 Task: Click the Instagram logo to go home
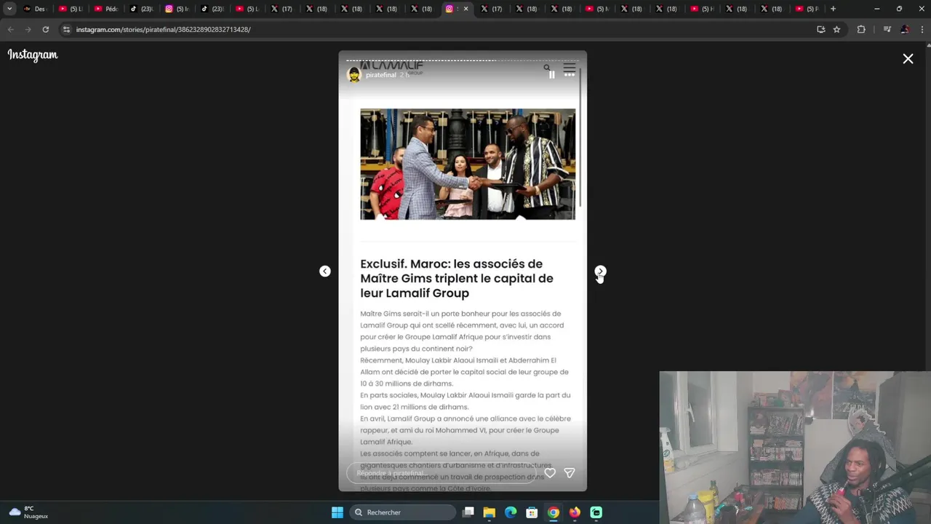(x=33, y=55)
